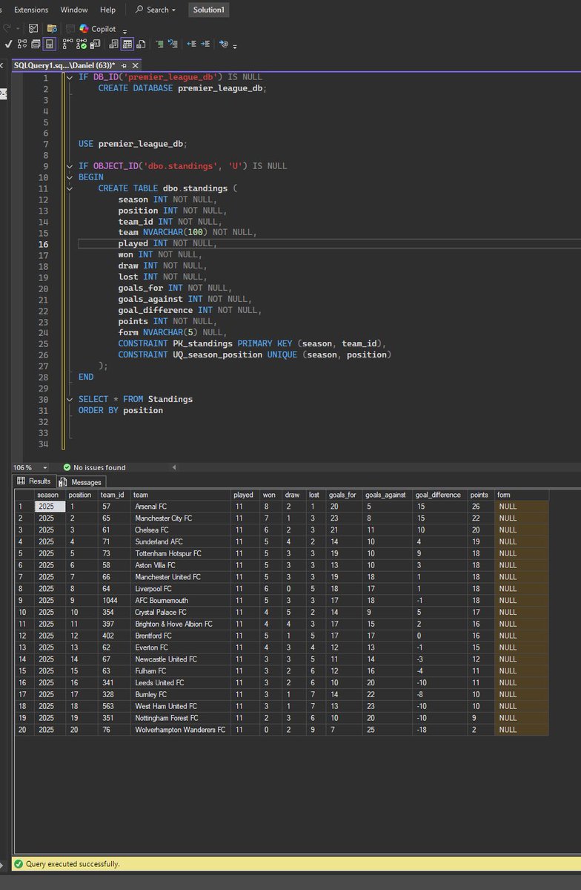The width and height of the screenshot is (581, 890).
Task: Click the No issues found status indicator
Action: pyautogui.click(x=94, y=468)
